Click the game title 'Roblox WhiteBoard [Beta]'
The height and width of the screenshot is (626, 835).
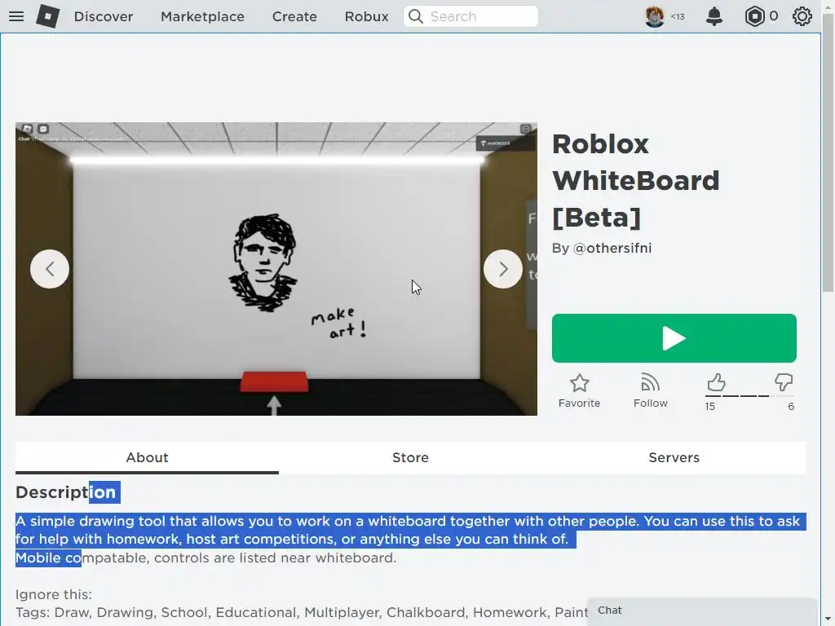click(x=636, y=180)
